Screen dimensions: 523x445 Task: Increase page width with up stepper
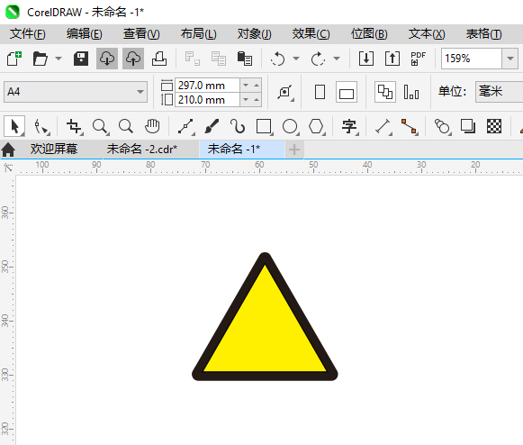257,86
